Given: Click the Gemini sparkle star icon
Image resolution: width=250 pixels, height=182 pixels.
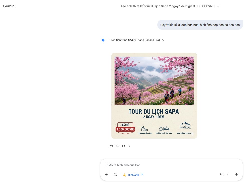Looking at the screenshot, I should pyautogui.click(x=103, y=40).
